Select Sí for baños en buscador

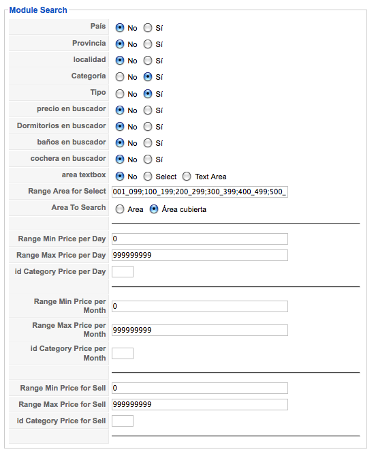pyautogui.click(x=148, y=142)
